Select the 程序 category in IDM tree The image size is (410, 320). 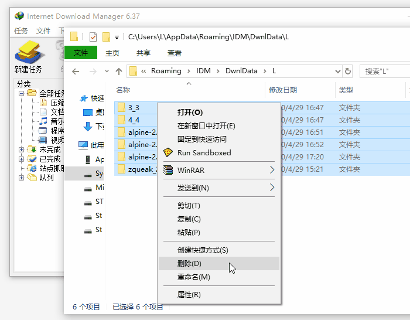coord(57,131)
